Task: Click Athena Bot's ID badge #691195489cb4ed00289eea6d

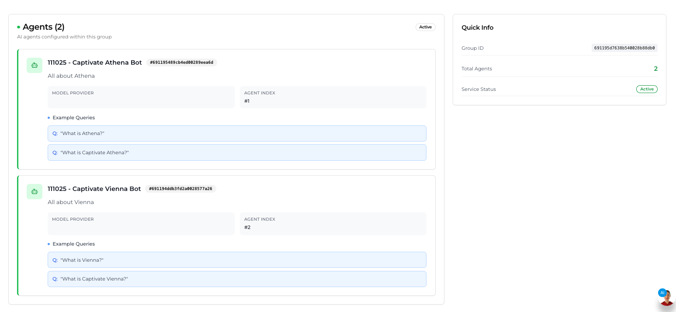Action: [x=182, y=62]
